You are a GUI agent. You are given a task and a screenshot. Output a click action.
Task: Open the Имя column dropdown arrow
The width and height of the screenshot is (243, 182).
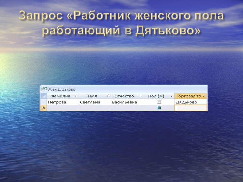[x=108, y=96]
